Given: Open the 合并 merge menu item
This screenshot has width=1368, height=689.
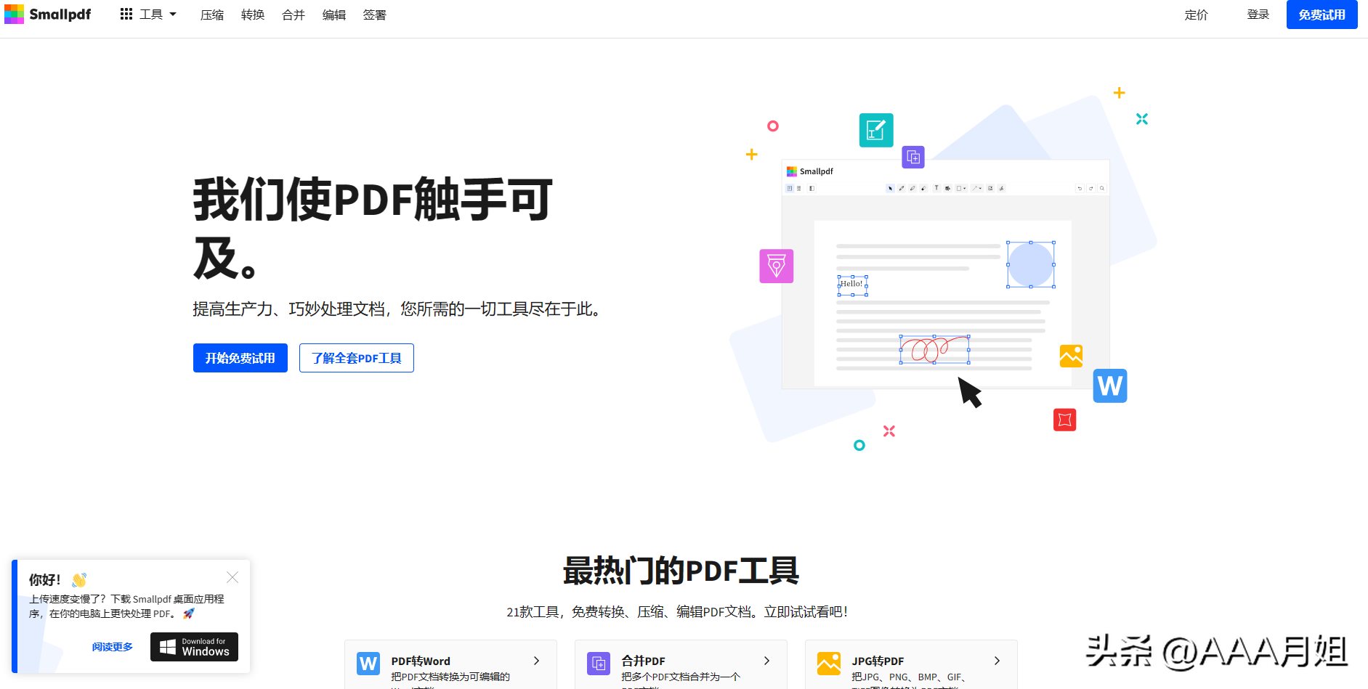Looking at the screenshot, I should pos(294,15).
